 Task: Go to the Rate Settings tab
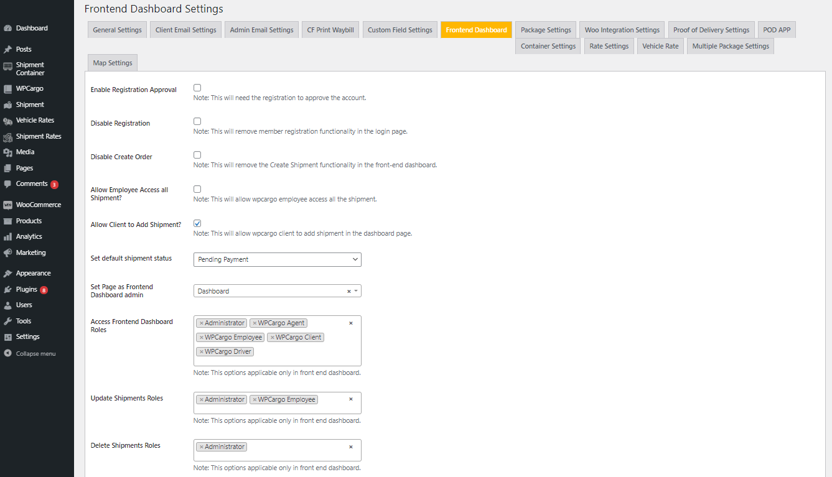(x=609, y=46)
